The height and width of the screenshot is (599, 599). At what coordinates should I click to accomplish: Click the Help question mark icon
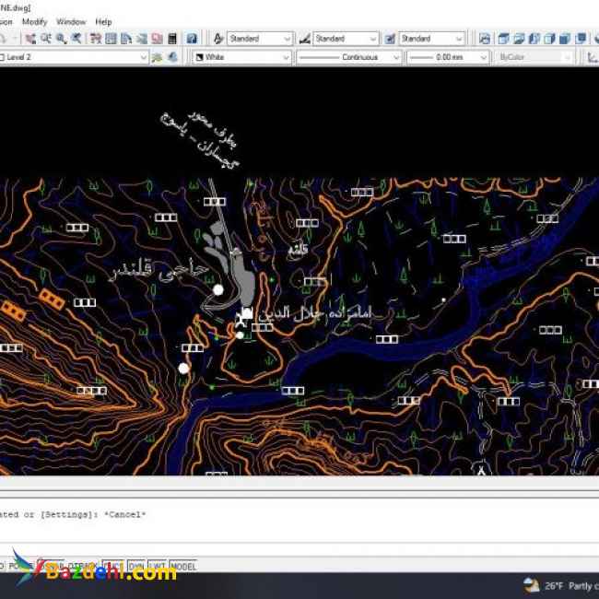(192, 39)
